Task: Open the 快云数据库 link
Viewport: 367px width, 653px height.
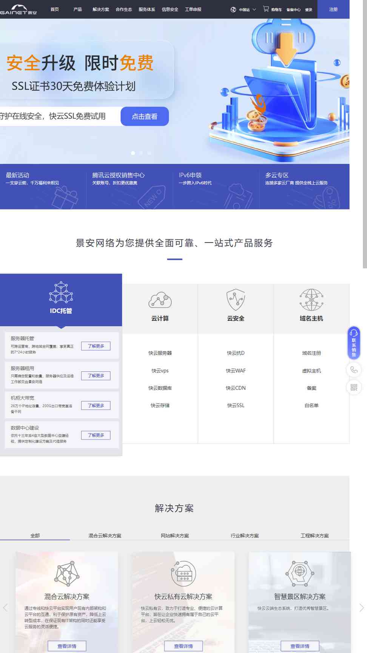Action: pos(160,388)
